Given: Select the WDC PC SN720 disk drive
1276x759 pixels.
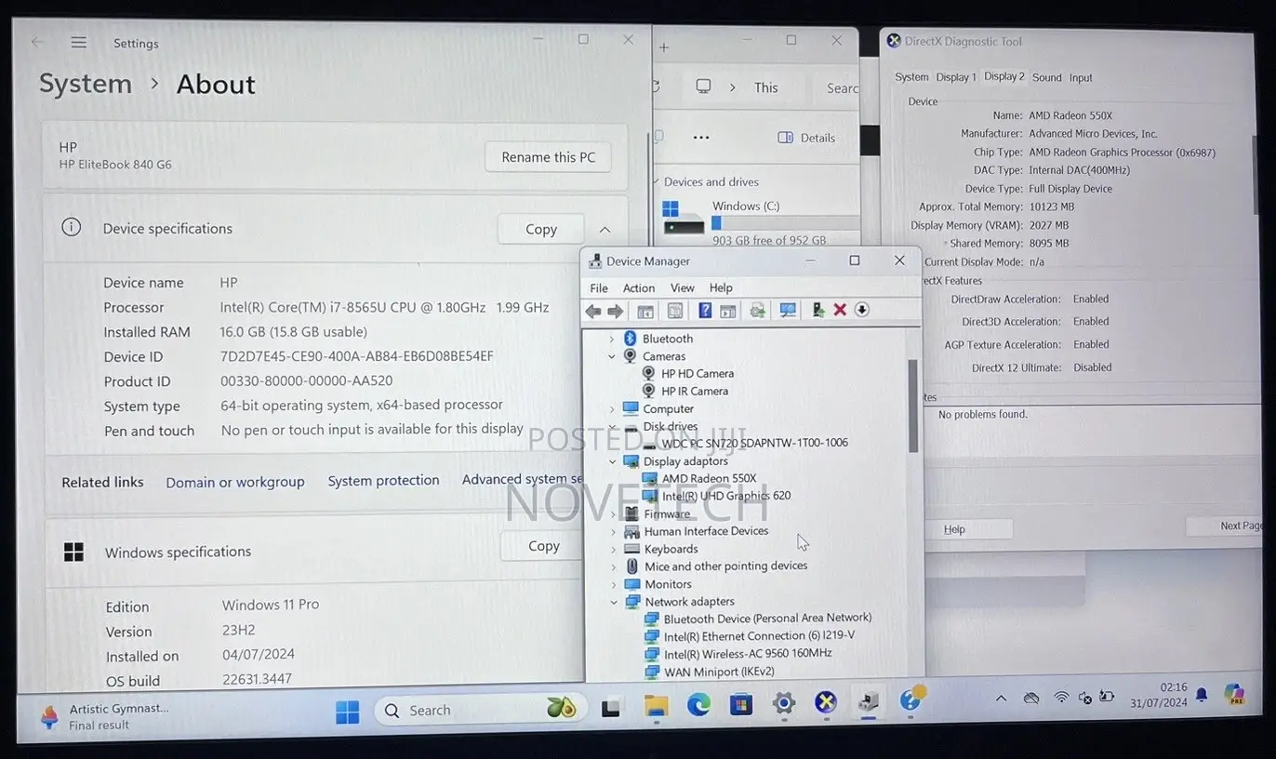Looking at the screenshot, I should (745, 444).
